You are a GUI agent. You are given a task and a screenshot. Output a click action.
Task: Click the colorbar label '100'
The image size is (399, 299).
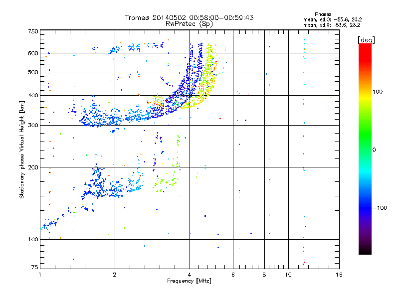tap(378, 92)
